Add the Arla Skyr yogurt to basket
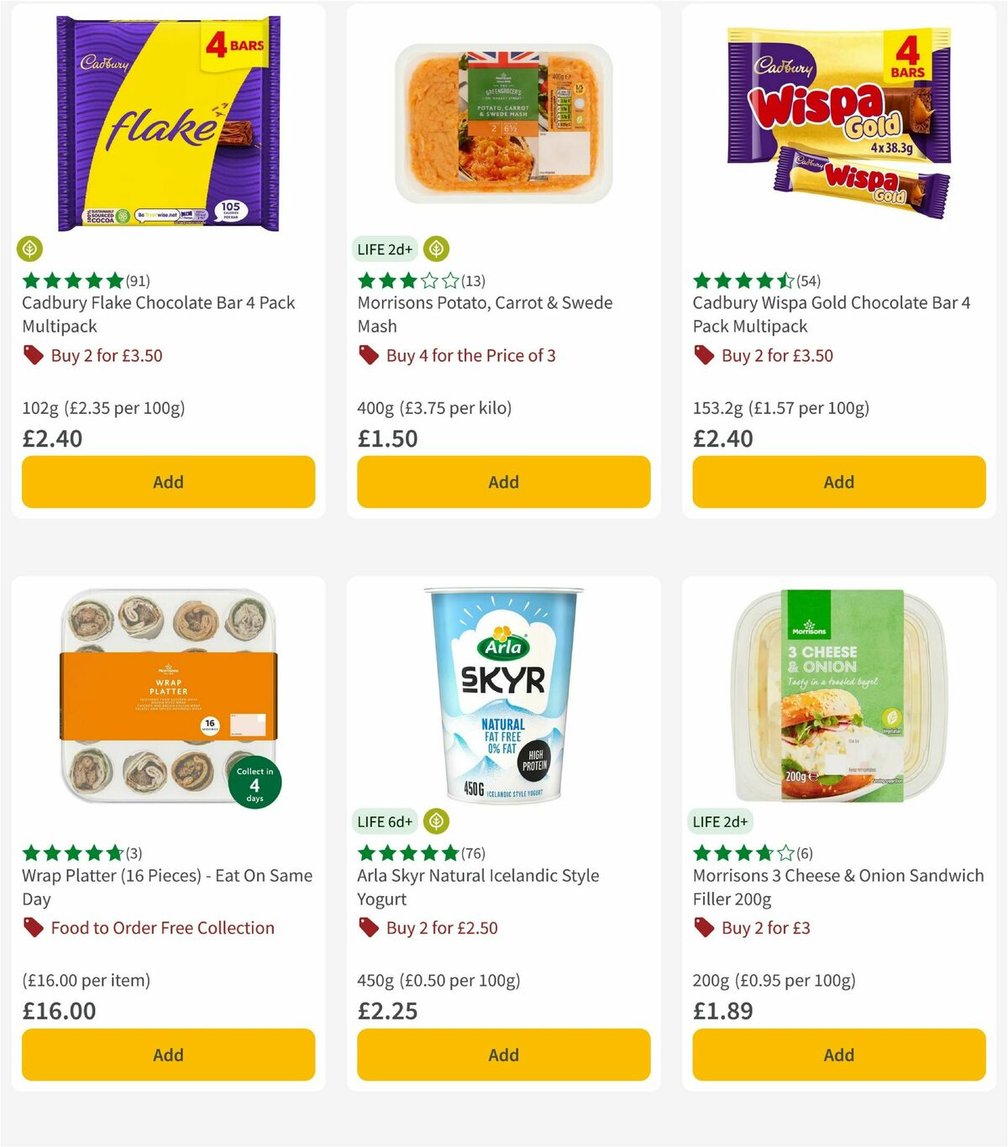Image resolution: width=1008 pixels, height=1147 pixels. [502, 1055]
